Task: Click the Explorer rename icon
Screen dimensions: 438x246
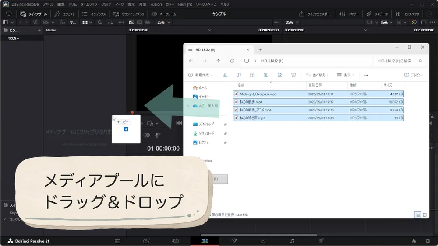Action: coord(266,75)
